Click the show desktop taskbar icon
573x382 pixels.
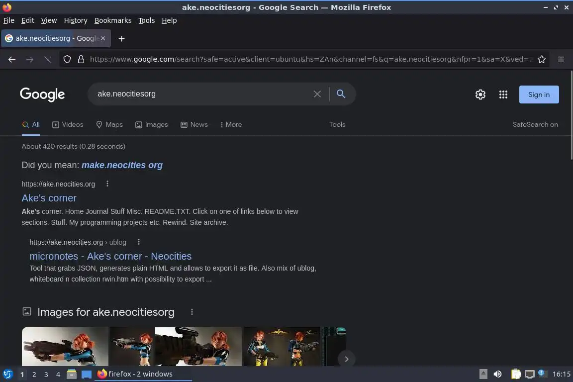tap(86, 374)
